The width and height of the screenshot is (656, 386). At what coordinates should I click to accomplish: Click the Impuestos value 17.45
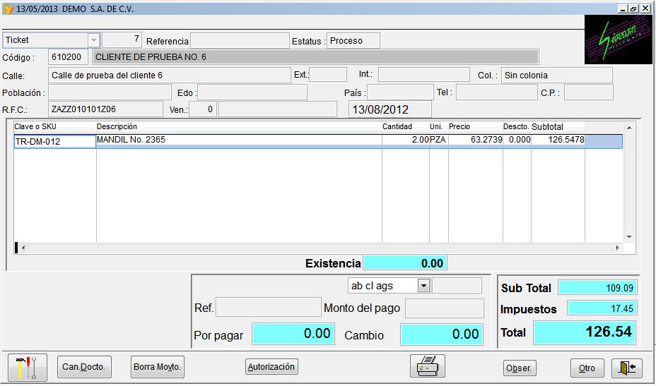[x=602, y=308]
